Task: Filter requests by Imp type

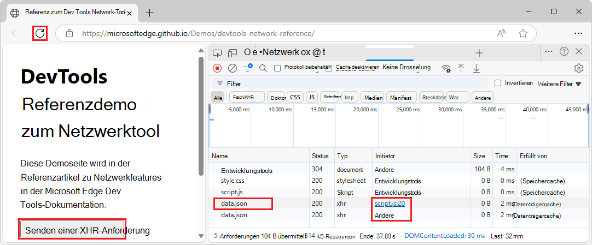Action: (x=349, y=98)
